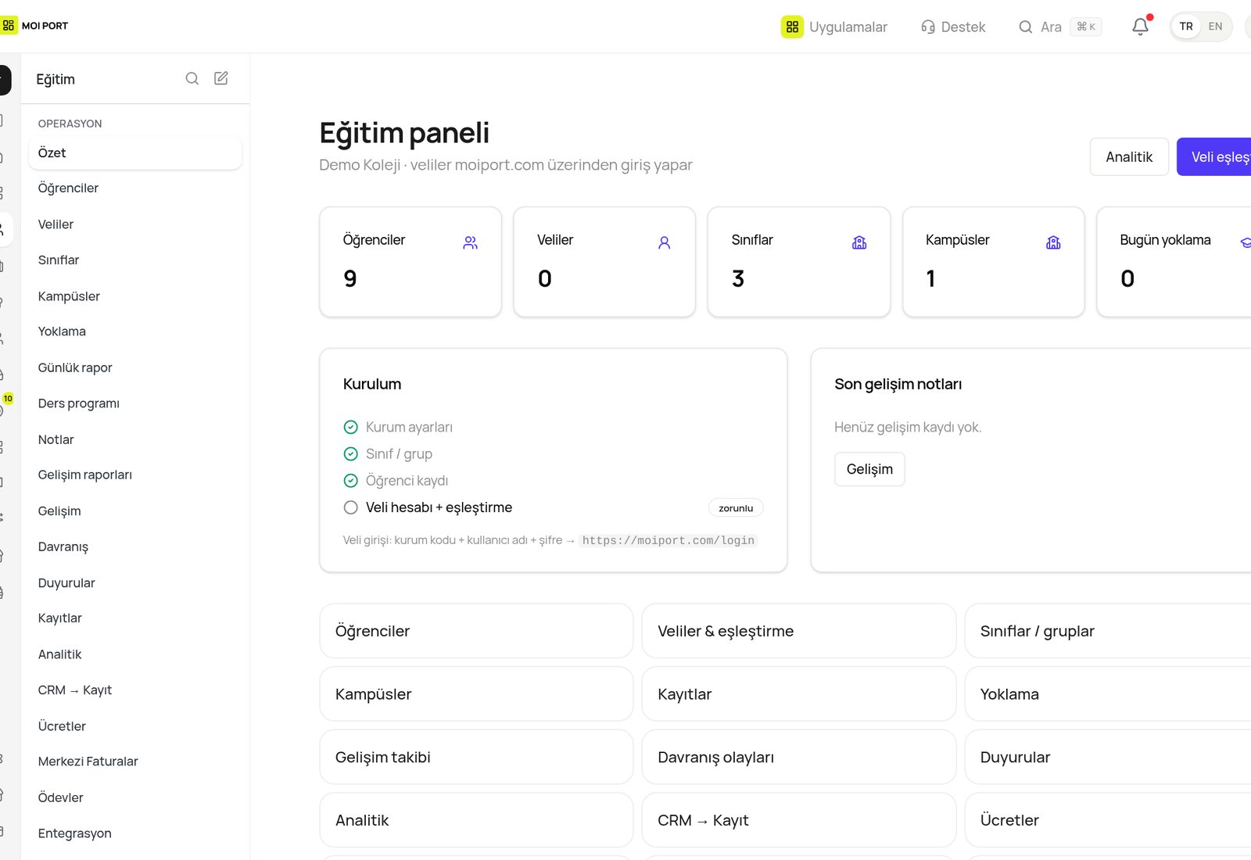Click the checked circle beside Kurum ayarları
The width and height of the screenshot is (1251, 860).
point(351,427)
